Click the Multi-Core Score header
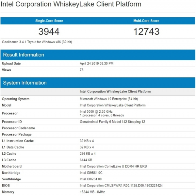The image size is (196, 196). [x=146, y=21]
